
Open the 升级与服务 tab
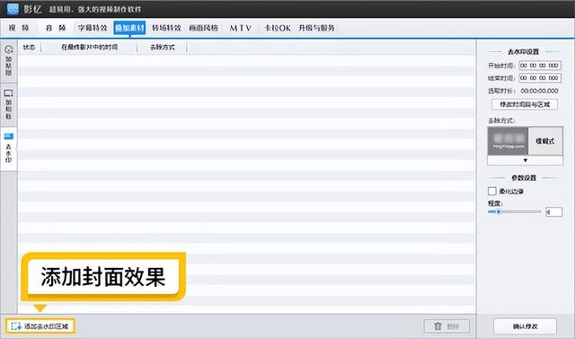click(x=316, y=28)
